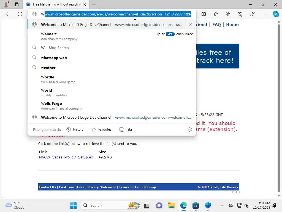282x212 pixels.
Task: Select the Wordle suggestion
Action: coord(112,79)
